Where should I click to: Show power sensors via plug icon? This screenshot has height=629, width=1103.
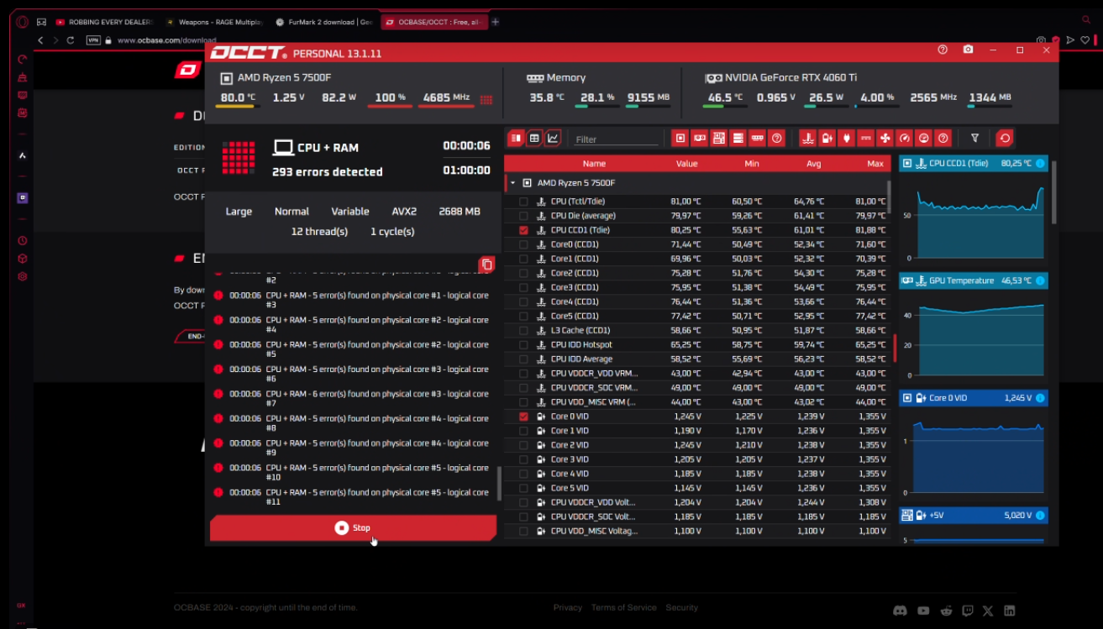[x=846, y=138]
